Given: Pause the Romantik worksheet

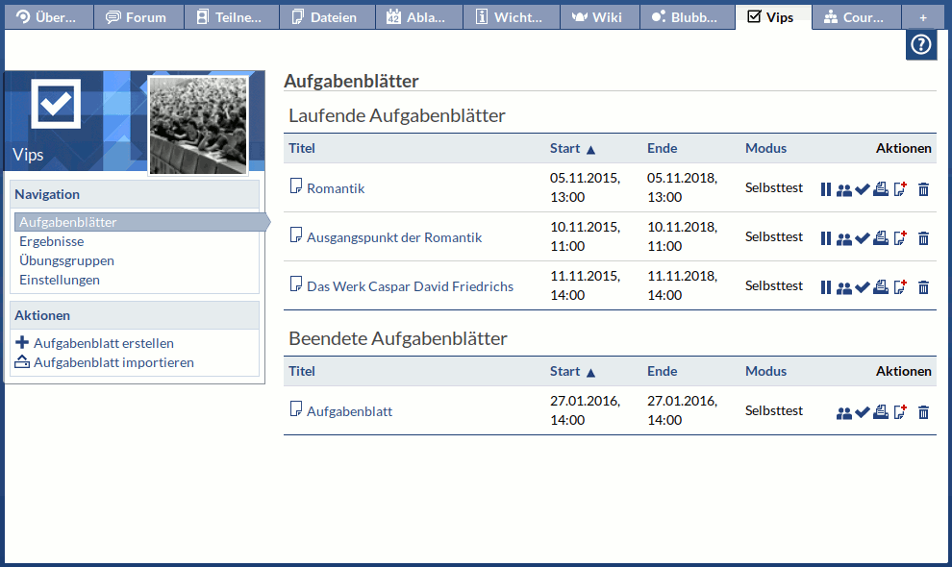Looking at the screenshot, I should click(825, 189).
